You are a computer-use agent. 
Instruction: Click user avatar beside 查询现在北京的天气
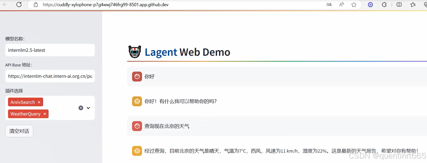137,126
